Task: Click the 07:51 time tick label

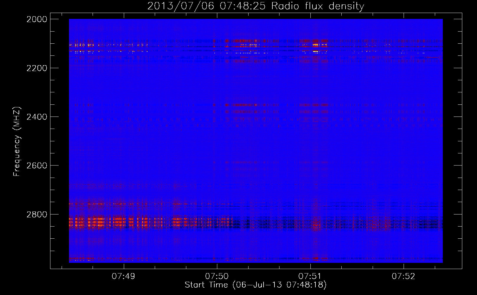Action: click(x=310, y=276)
